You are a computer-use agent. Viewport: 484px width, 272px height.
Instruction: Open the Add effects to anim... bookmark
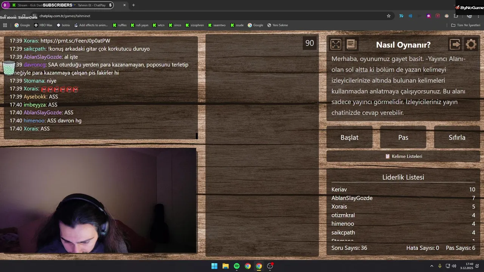click(x=91, y=25)
